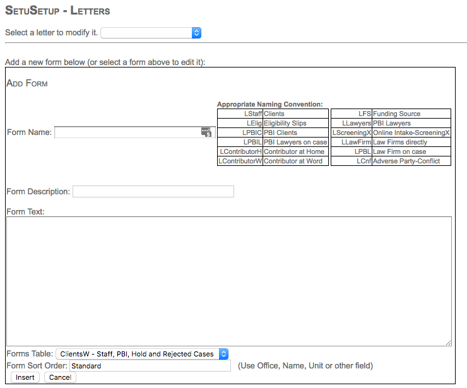The width and height of the screenshot is (467, 388).
Task: Click 'Adverse Party-Conflict' description cell
Action: point(411,162)
